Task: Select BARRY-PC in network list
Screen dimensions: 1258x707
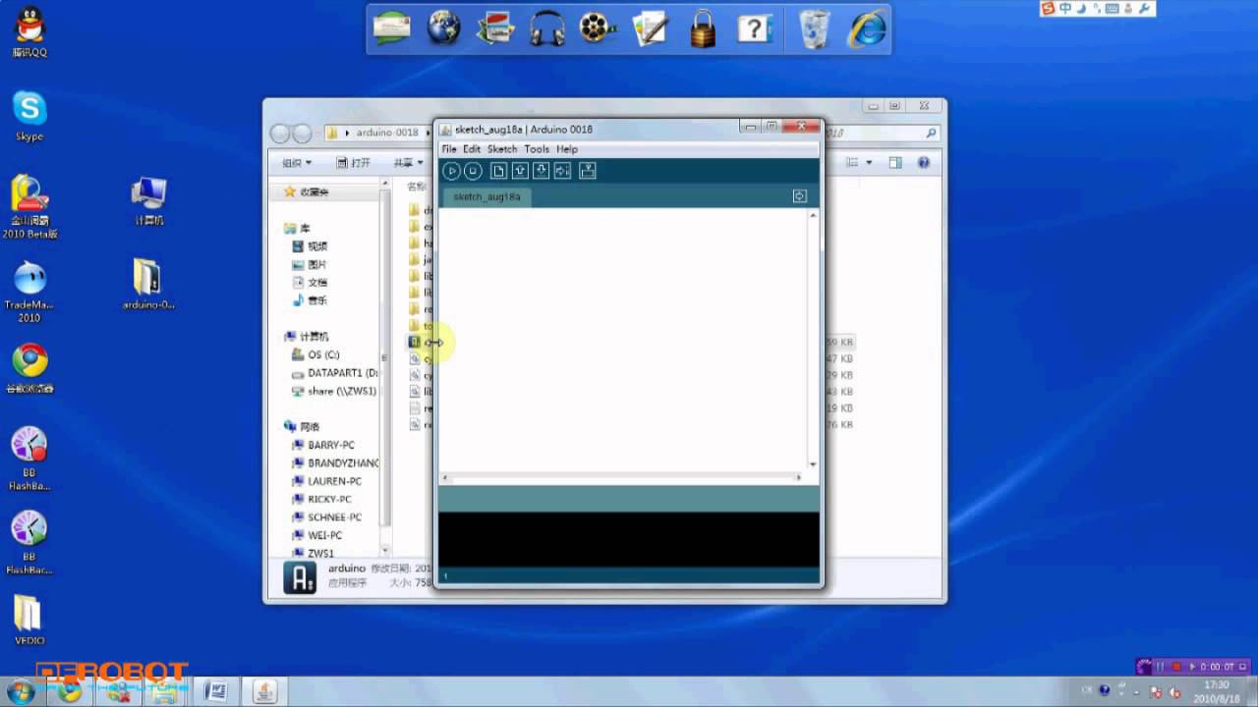Action: pos(323,445)
